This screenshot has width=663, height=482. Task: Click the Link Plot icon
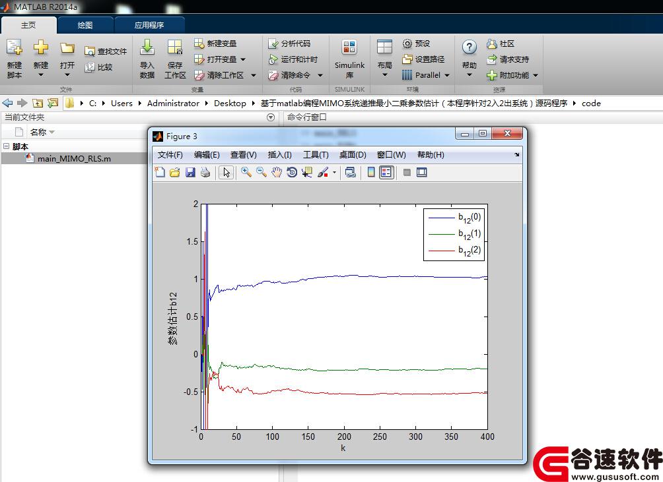coord(350,172)
